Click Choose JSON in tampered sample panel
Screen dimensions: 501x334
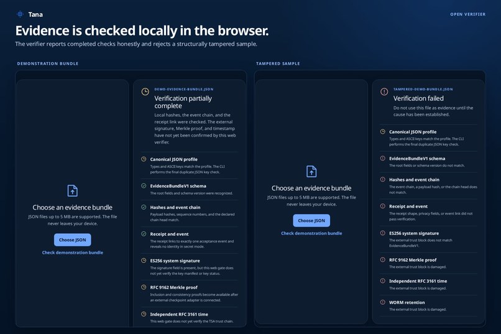pyautogui.click(x=311, y=221)
